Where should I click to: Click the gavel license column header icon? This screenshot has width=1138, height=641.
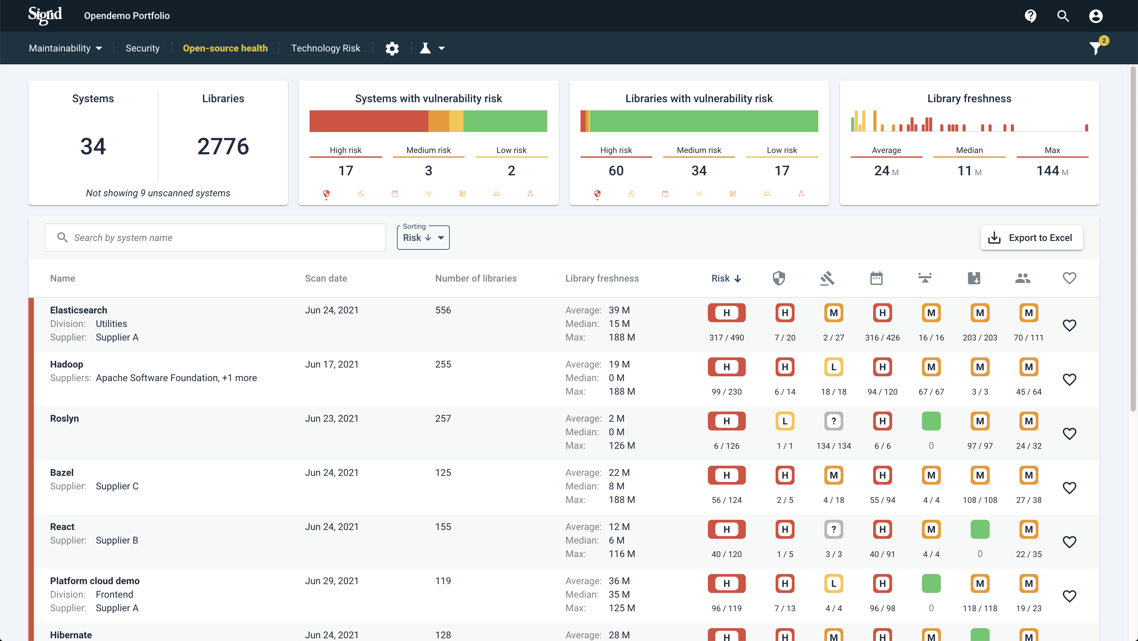pyautogui.click(x=827, y=278)
